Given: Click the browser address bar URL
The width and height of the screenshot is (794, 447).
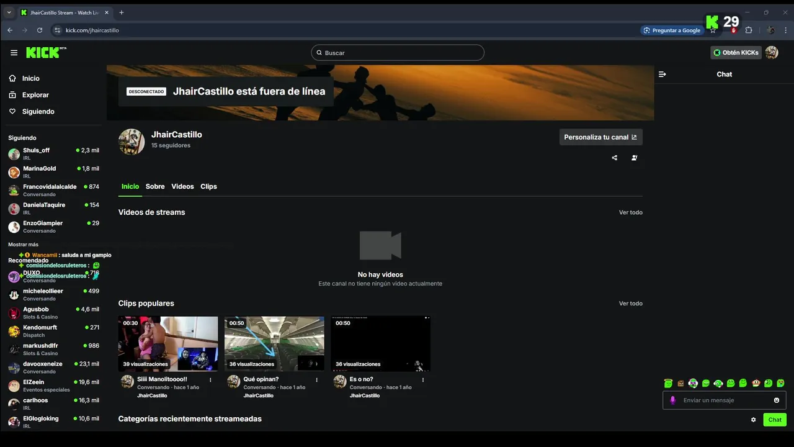Looking at the screenshot, I should coord(92,30).
